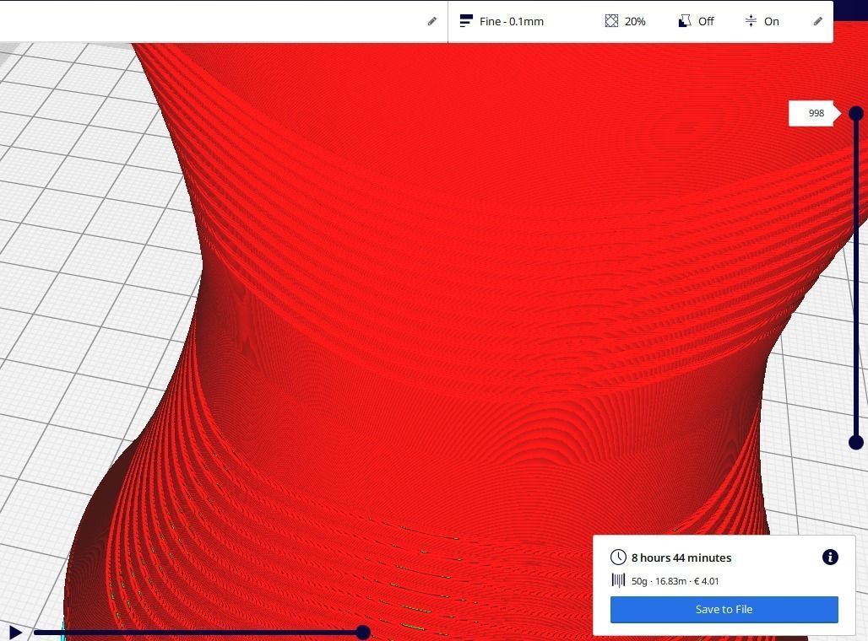868x641 pixels.
Task: Click the vertical layer slider track
Action: (x=856, y=277)
